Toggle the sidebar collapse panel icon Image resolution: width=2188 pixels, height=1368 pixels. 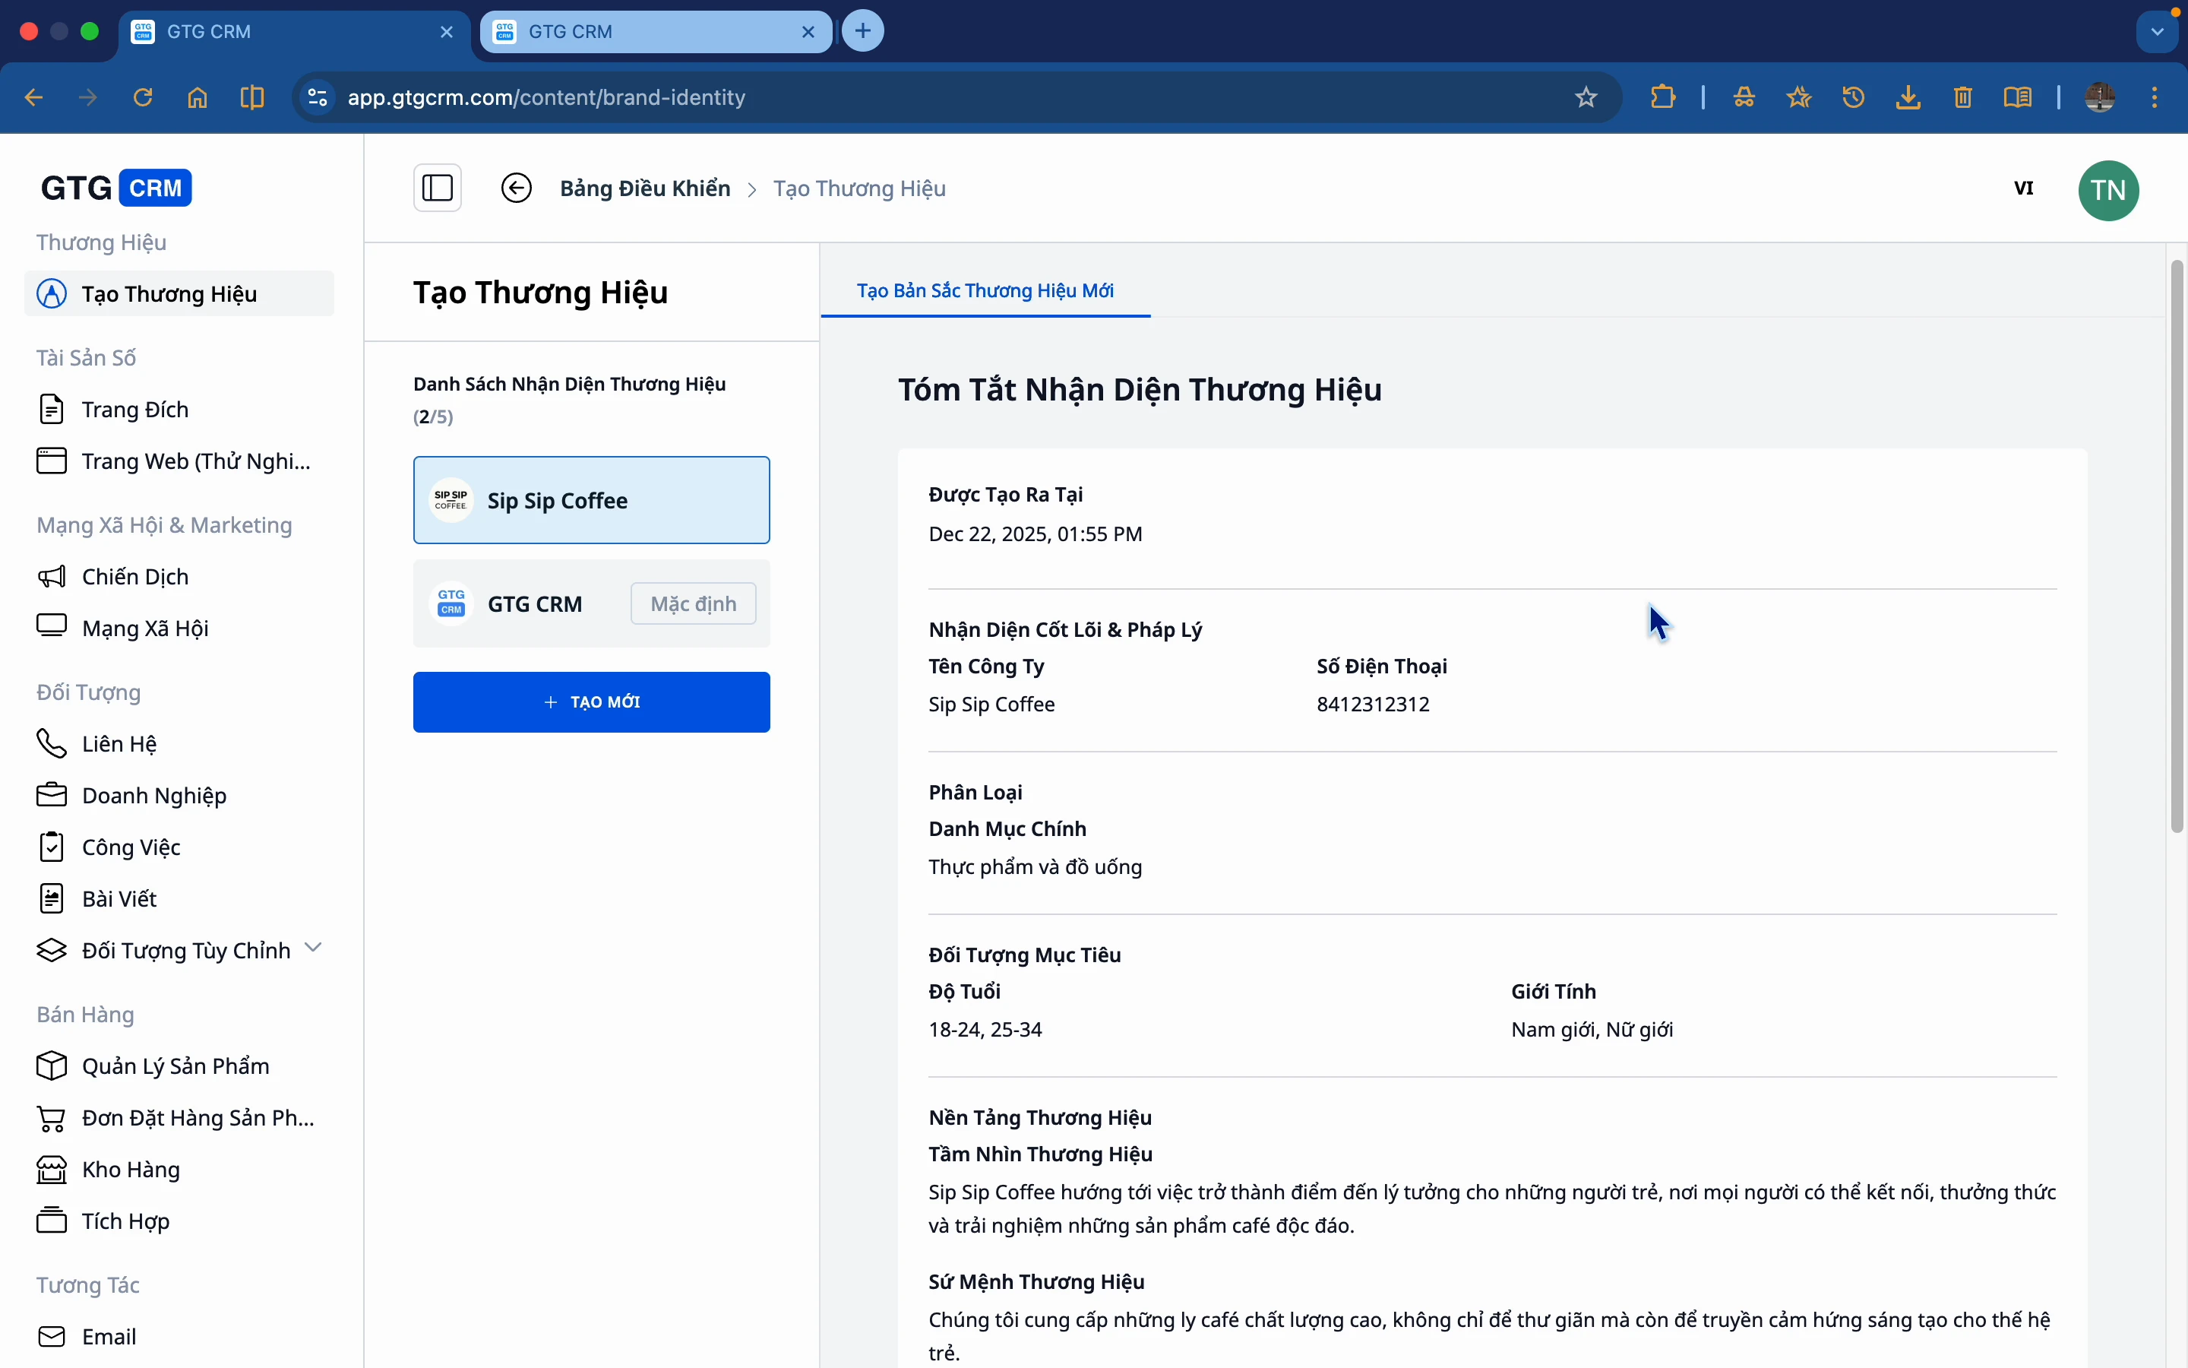click(x=438, y=188)
